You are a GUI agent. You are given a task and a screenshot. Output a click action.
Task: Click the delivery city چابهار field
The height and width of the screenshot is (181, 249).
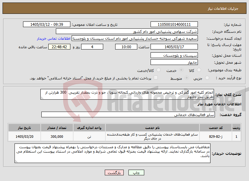[x=174, y=62]
